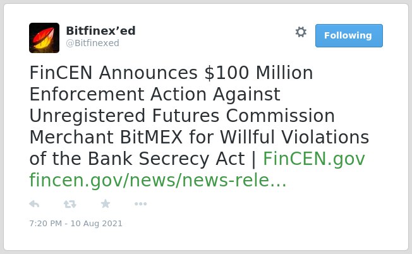Click 'Bank Secrecy Act' in the tweet text
The image size is (412, 254).
pos(166,159)
